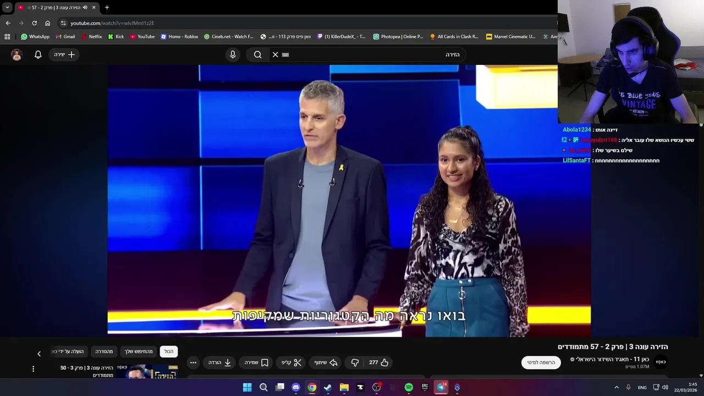The height and width of the screenshot is (396, 704).
Task: Close the YouTube browser tab
Action: 94,7
